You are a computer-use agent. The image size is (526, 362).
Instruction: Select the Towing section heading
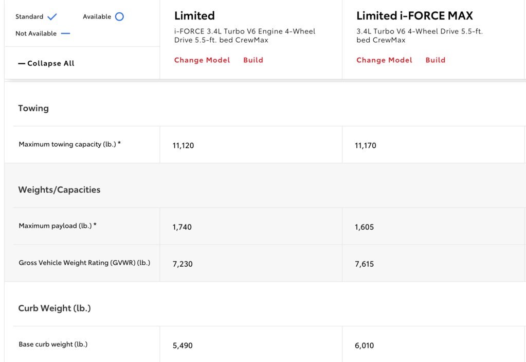tap(33, 108)
